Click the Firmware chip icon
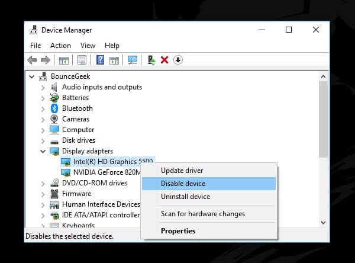Viewport: 355px width, 263px height. pos(54,194)
